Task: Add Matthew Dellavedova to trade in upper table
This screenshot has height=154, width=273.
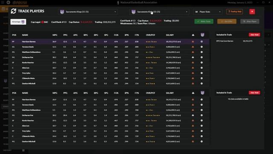Action: 202,52
